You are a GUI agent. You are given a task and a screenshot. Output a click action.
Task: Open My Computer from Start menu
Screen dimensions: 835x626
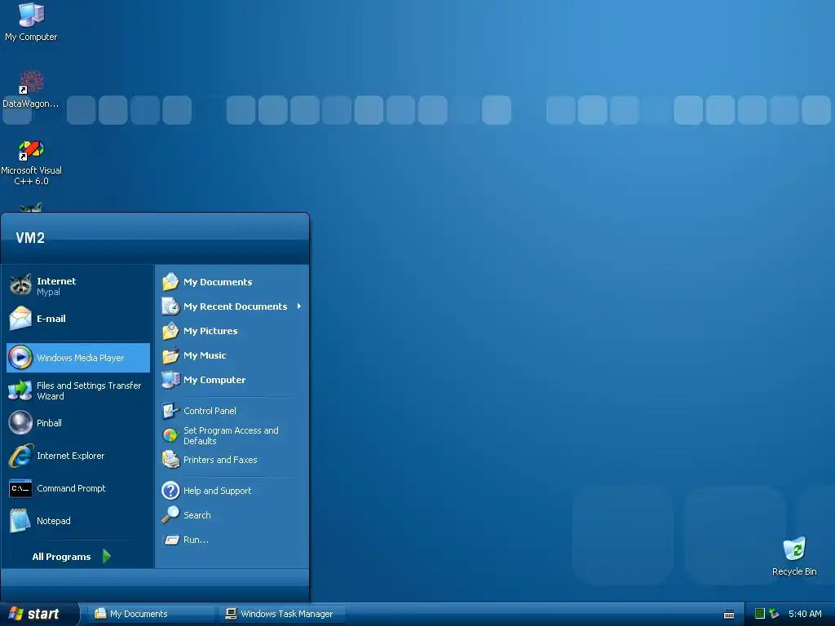pyautogui.click(x=232, y=380)
